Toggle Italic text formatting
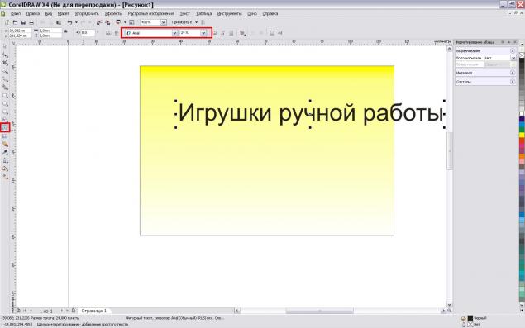Viewport: 525px width, 328px height. click(222, 33)
